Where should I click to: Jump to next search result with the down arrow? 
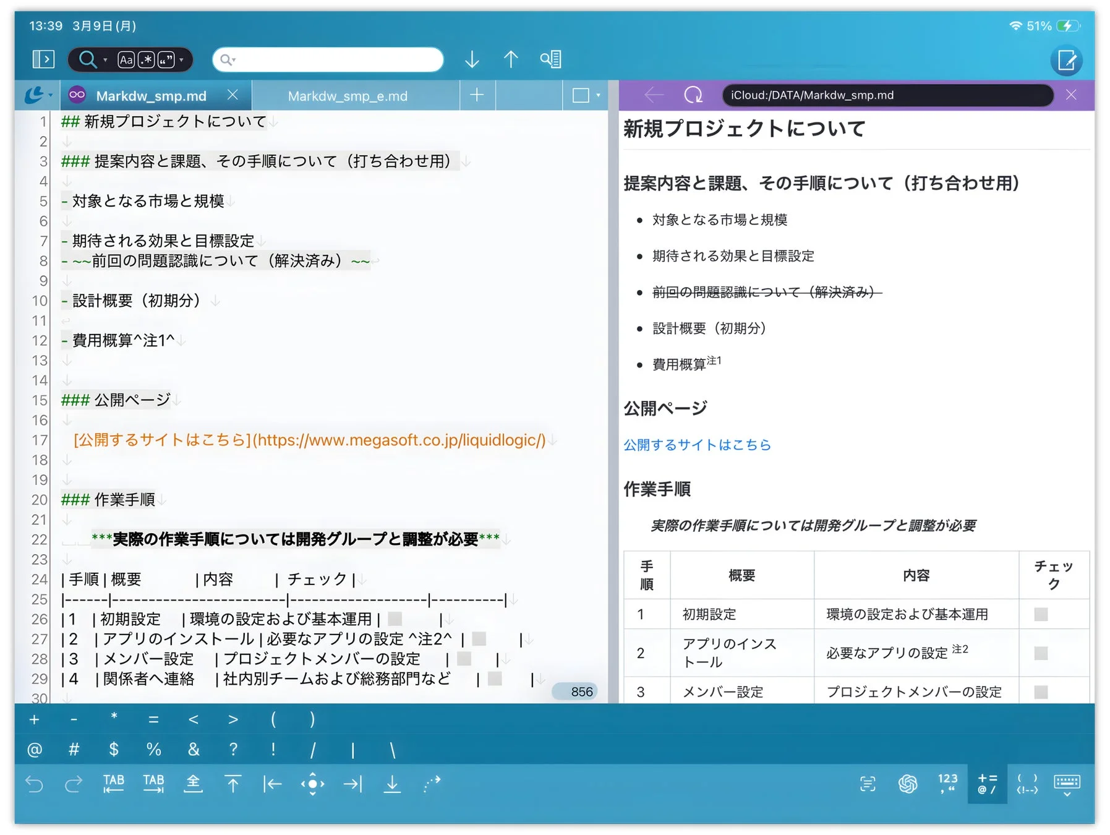[x=472, y=59]
